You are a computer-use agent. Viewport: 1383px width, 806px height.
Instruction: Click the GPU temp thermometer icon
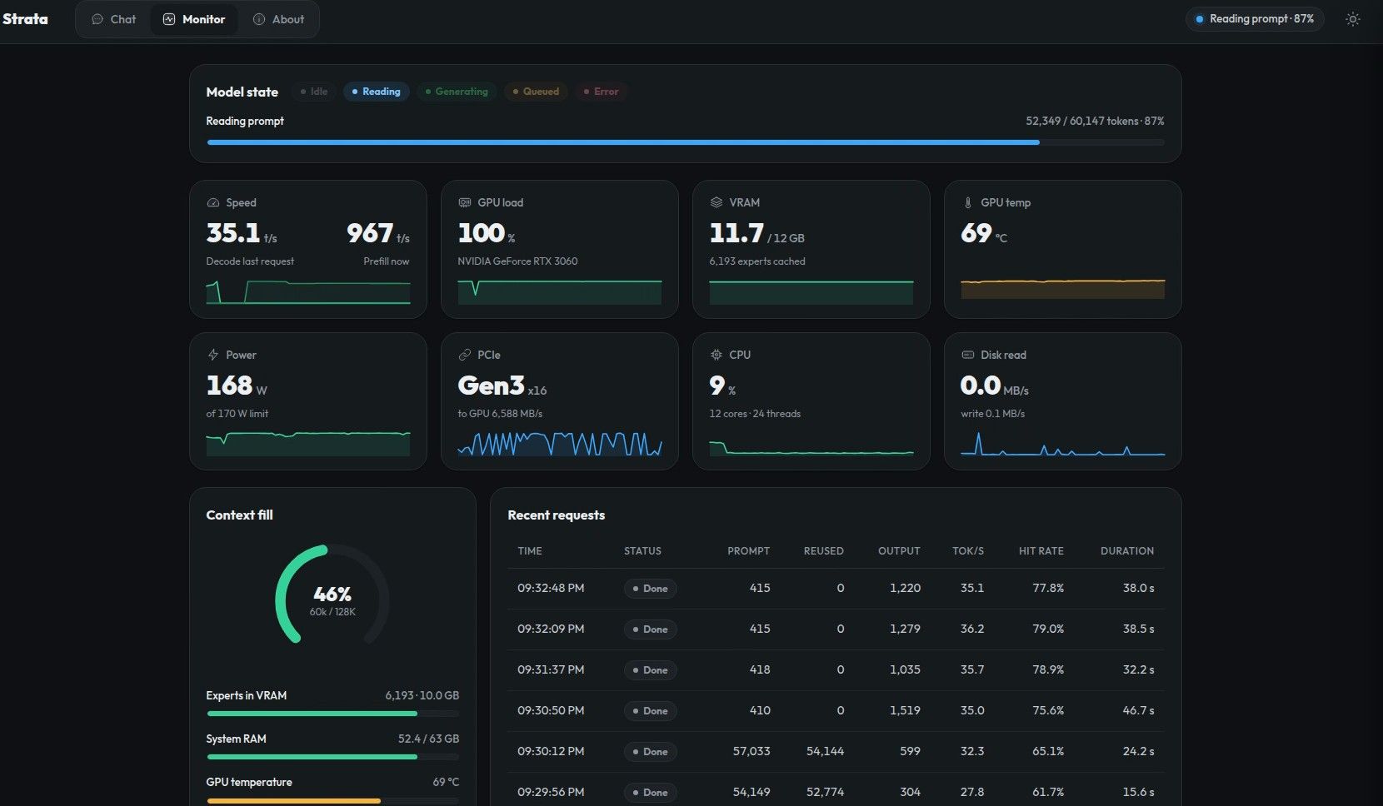[968, 202]
